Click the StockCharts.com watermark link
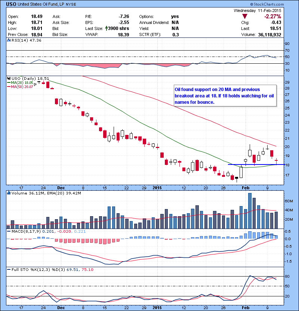Screen dimensions: 299x311 click(x=267, y=4)
